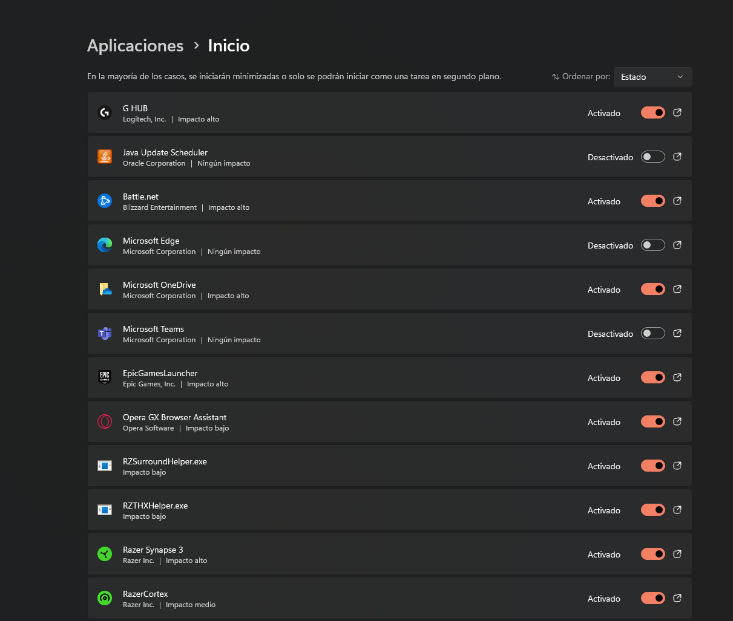Click the Java Update Scheduler icon
Image resolution: width=733 pixels, height=621 pixels.
105,157
